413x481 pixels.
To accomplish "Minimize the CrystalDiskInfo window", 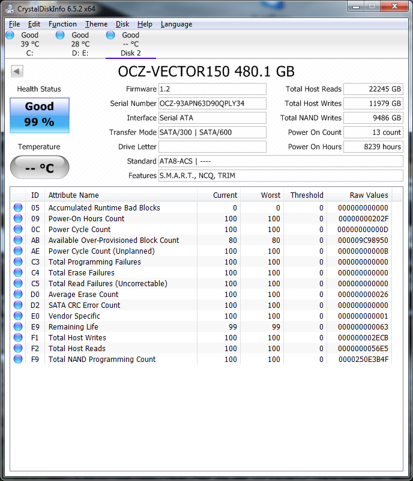I will tap(356, 7).
